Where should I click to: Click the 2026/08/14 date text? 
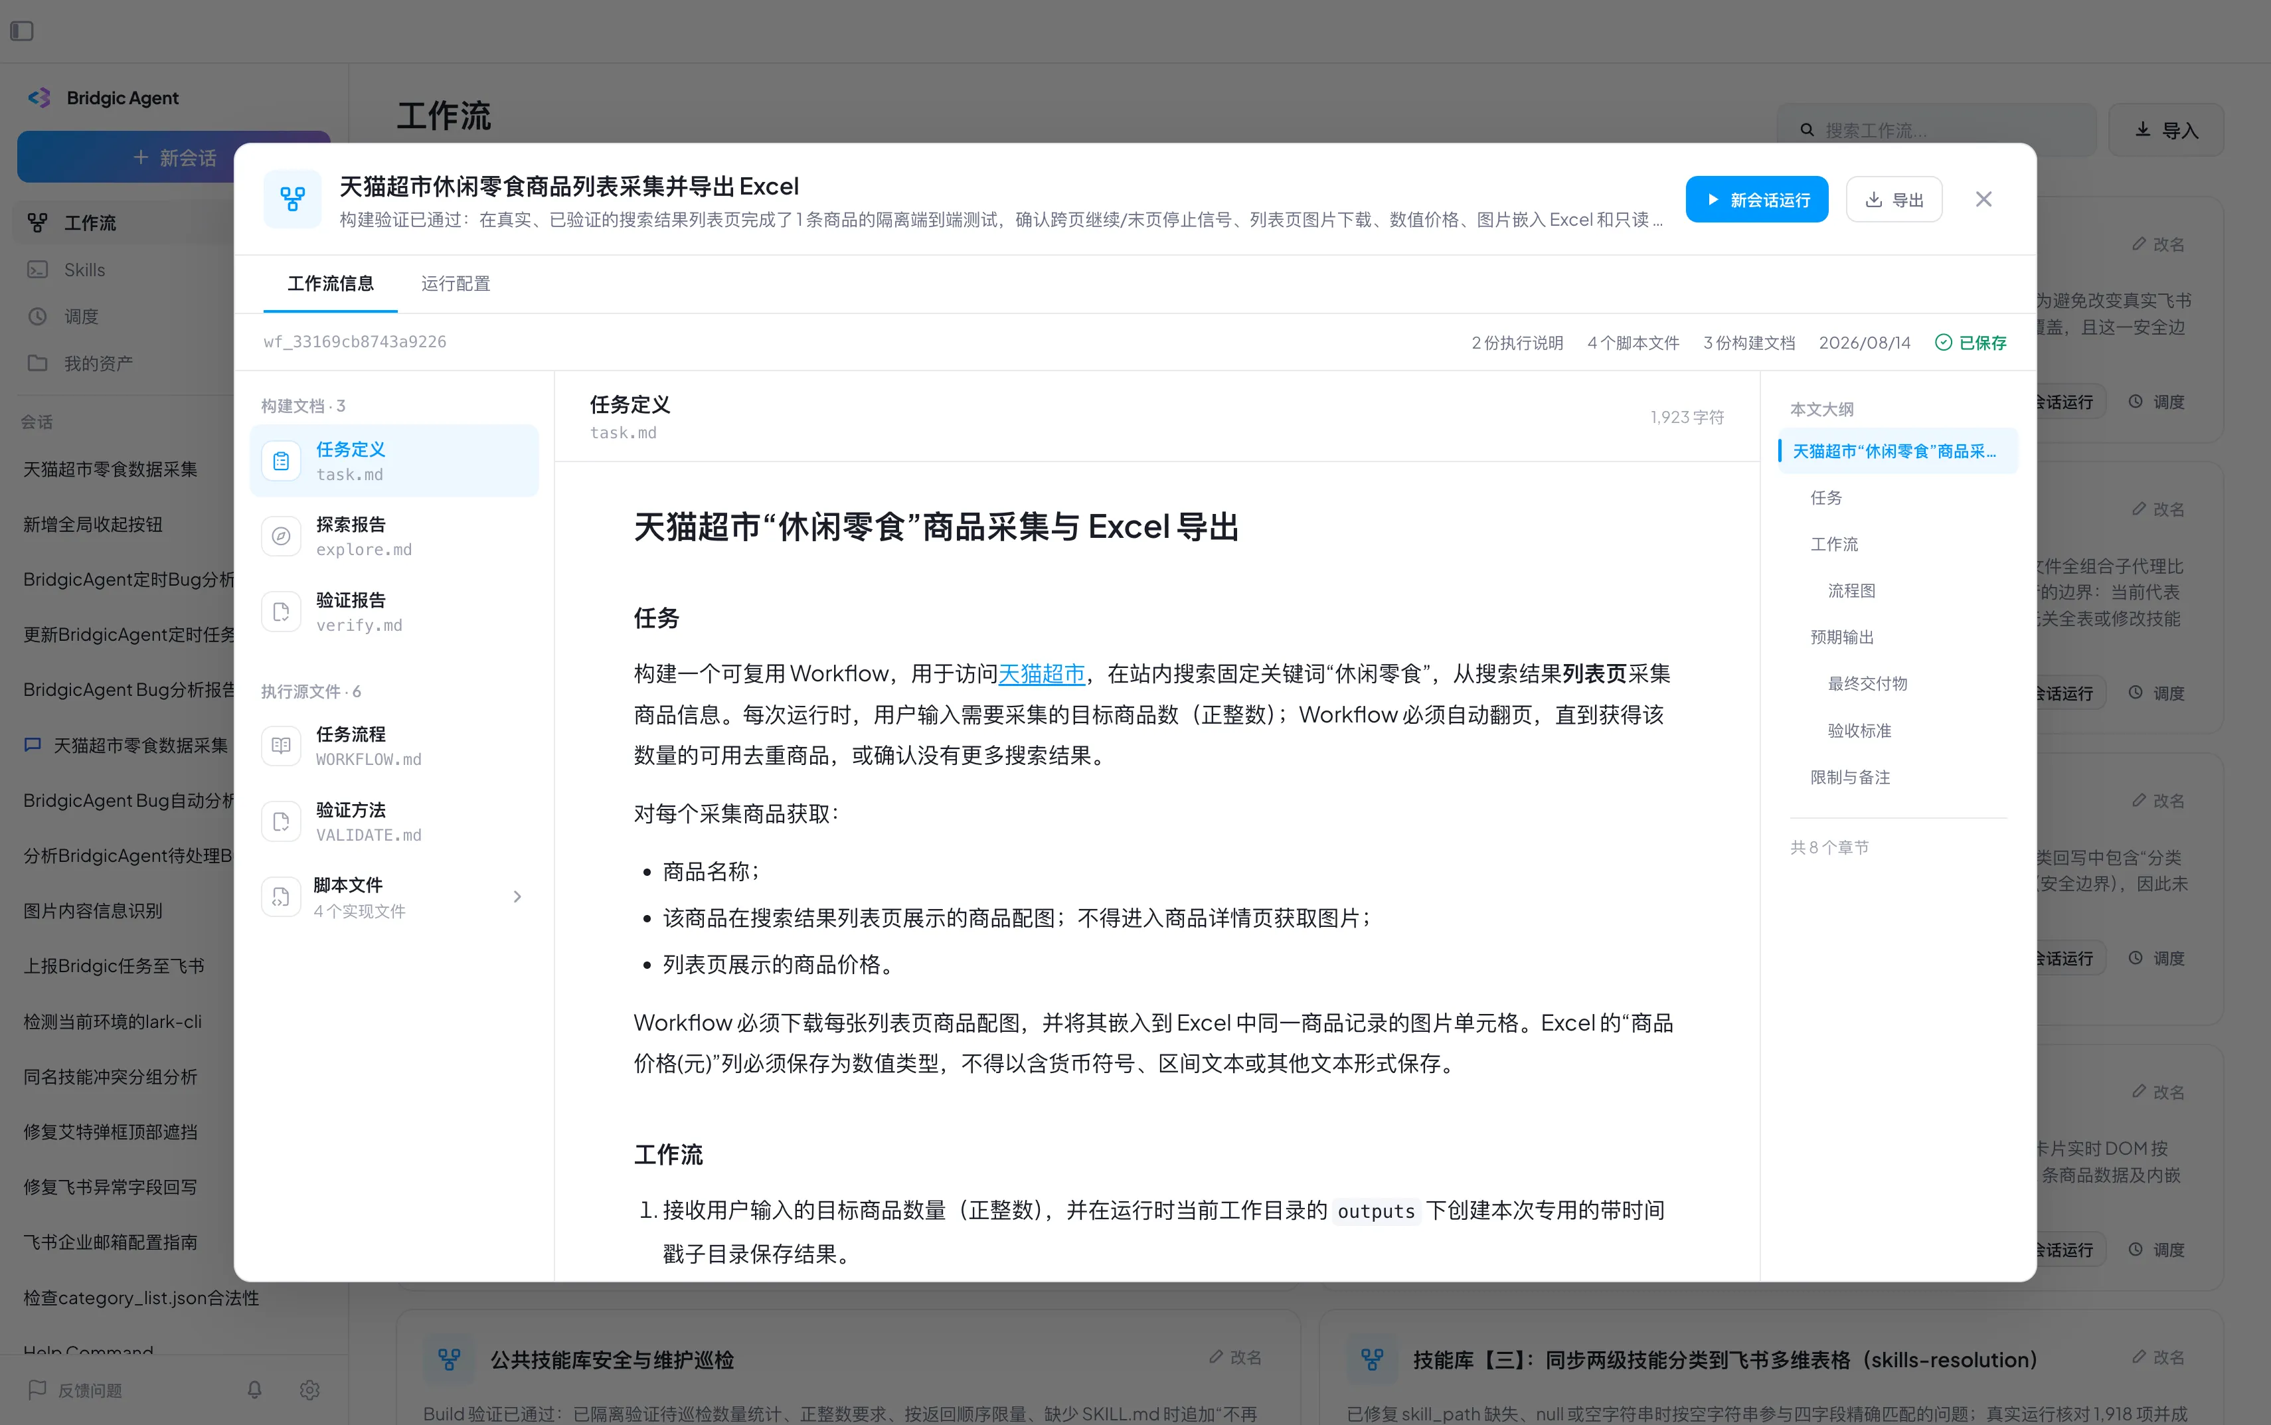pos(1864,342)
